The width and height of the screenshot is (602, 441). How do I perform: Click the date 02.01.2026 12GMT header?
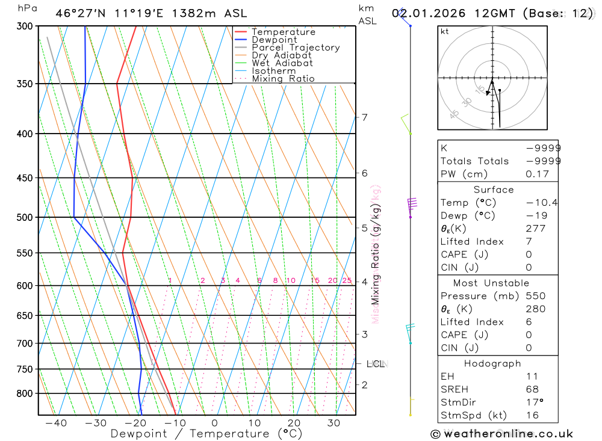(453, 13)
